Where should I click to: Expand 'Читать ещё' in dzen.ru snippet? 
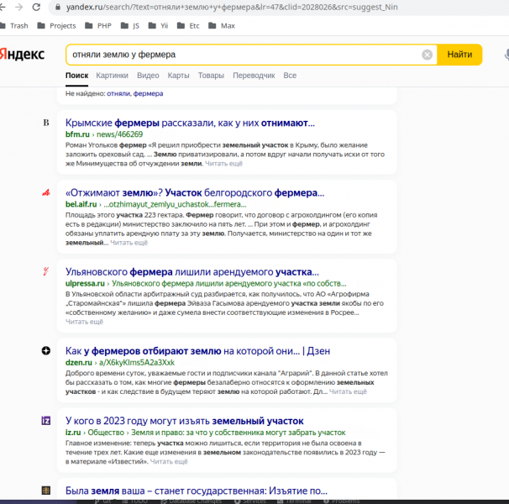pyautogui.click(x=348, y=391)
